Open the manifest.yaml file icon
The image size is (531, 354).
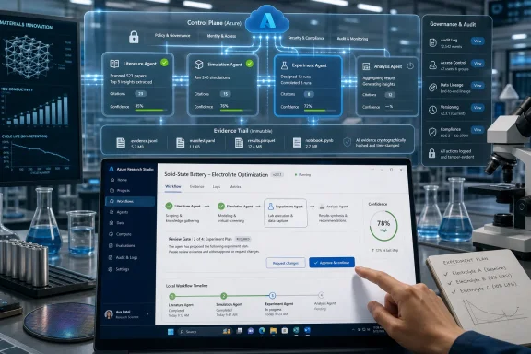pyautogui.click(x=180, y=143)
